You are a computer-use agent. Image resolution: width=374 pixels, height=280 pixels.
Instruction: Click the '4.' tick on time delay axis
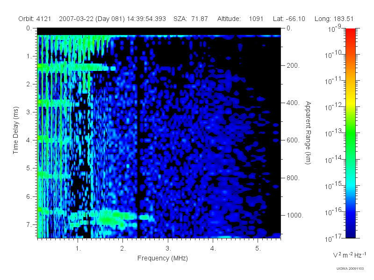click(29, 140)
